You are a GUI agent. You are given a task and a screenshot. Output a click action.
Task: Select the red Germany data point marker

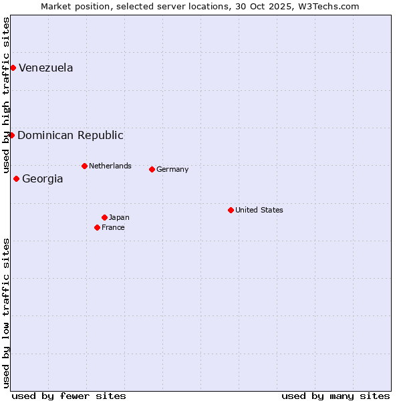pos(152,169)
